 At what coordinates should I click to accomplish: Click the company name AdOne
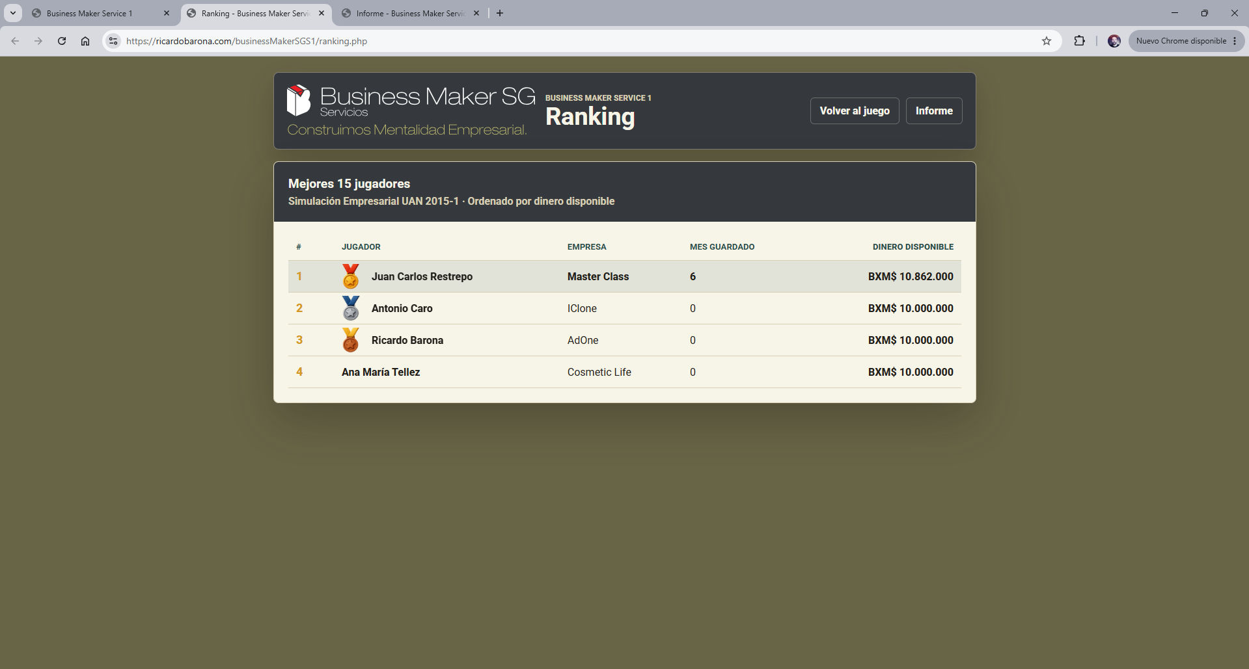[583, 340]
